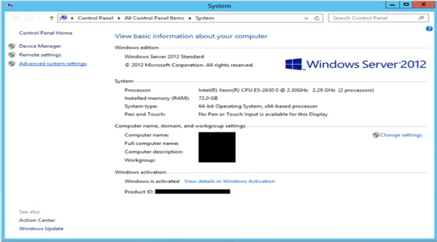The width and height of the screenshot is (437, 242).
Task: Open Control Panel Home
Action: pos(46,33)
